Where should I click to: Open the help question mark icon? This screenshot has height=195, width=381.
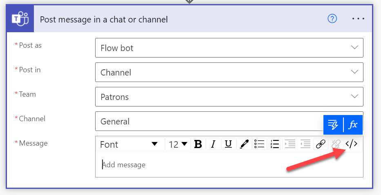[332, 19]
